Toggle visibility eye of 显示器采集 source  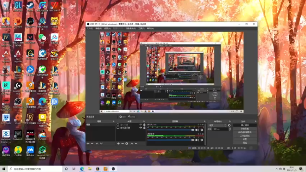[140, 128]
